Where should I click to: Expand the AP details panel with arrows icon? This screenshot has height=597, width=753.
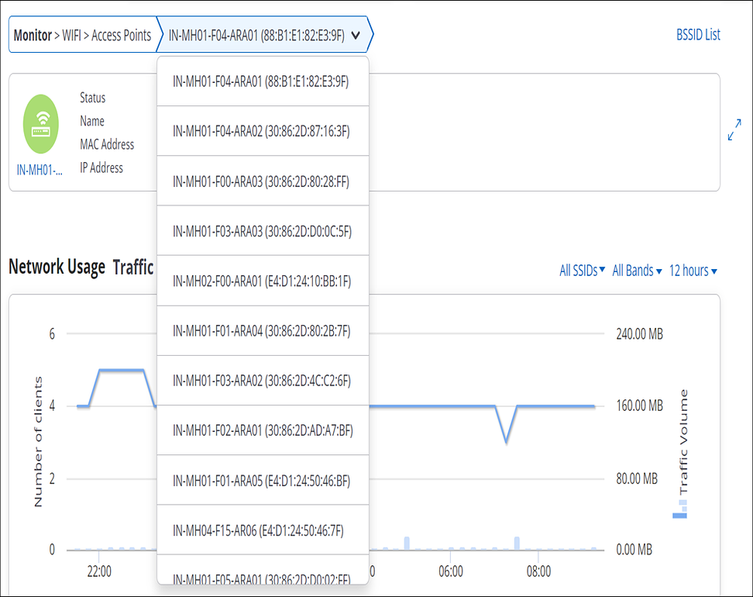pos(734,129)
